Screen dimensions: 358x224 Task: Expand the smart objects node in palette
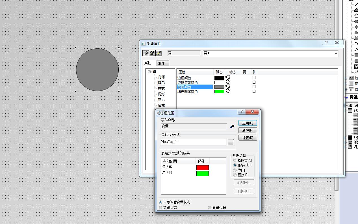tap(347, 78)
